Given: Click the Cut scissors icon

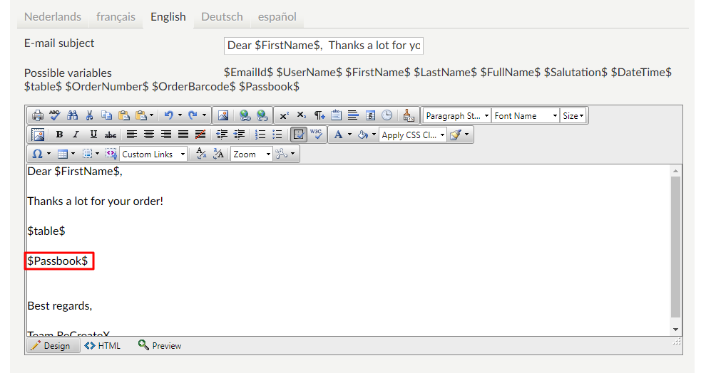Looking at the screenshot, I should (90, 115).
